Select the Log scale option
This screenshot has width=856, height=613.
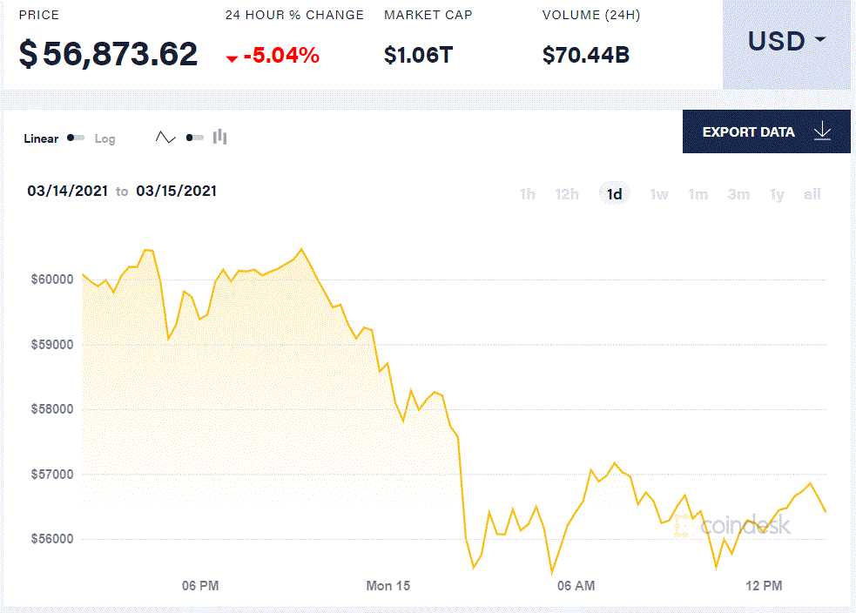104,138
